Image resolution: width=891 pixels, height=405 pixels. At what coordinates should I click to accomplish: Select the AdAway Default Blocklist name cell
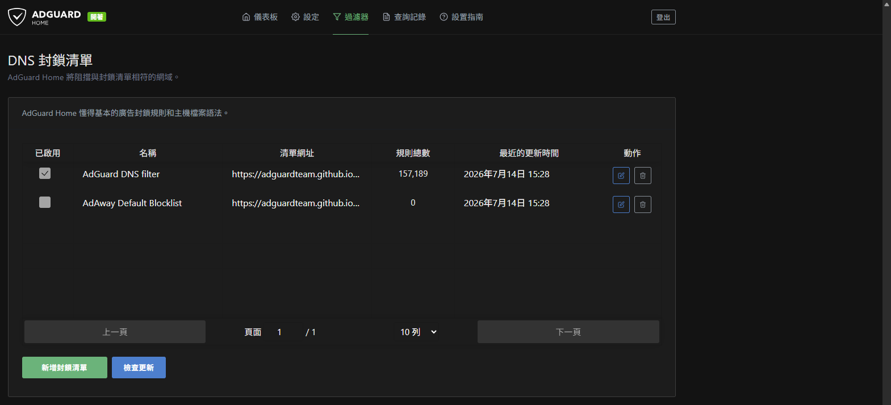pos(132,203)
